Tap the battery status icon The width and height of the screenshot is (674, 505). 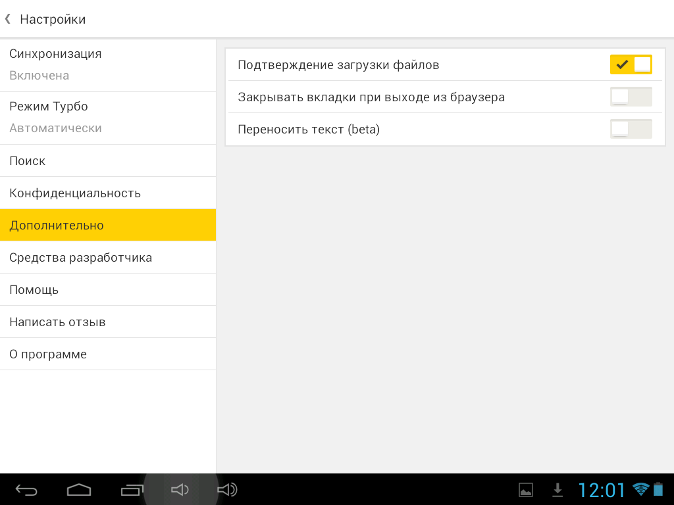658,489
